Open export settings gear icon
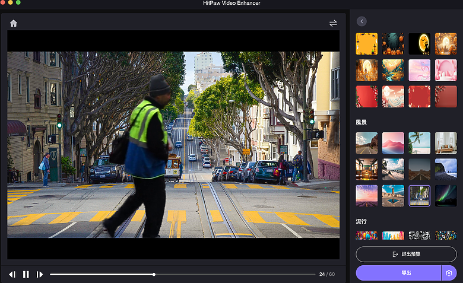The width and height of the screenshot is (463, 283). (x=449, y=273)
